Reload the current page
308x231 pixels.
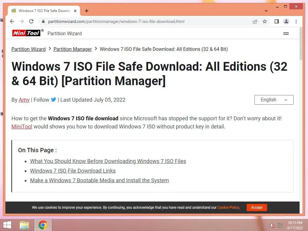[x=31, y=21]
